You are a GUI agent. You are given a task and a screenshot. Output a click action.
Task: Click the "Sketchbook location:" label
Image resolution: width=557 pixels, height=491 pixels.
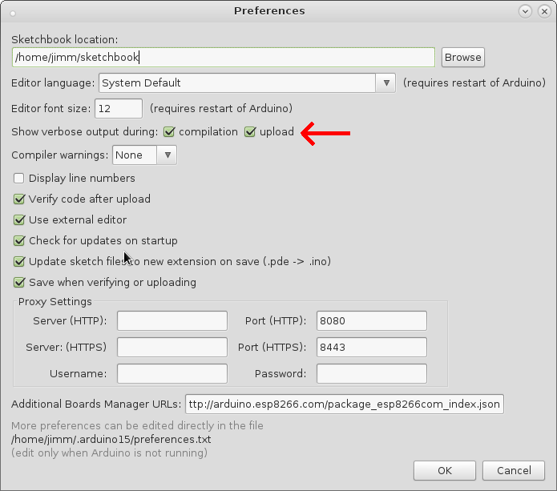65,39
